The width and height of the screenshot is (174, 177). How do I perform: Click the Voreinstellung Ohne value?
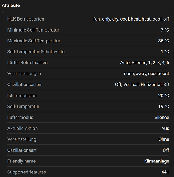(164, 139)
